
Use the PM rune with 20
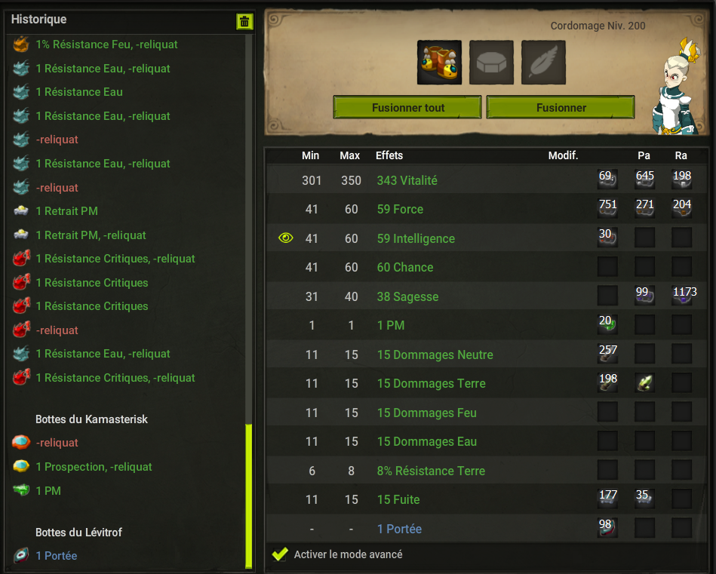pyautogui.click(x=607, y=324)
